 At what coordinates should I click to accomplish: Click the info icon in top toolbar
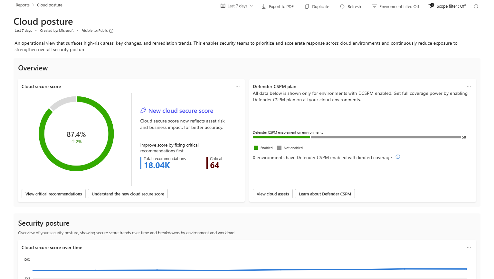click(x=476, y=6)
